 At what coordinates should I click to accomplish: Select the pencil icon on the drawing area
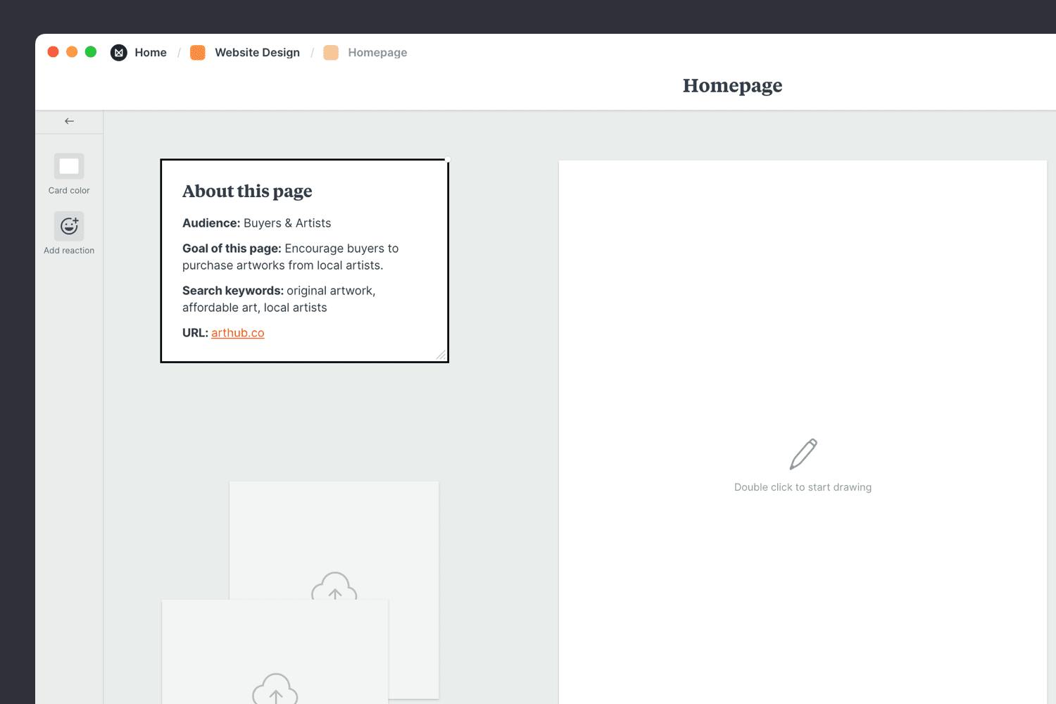point(803,454)
